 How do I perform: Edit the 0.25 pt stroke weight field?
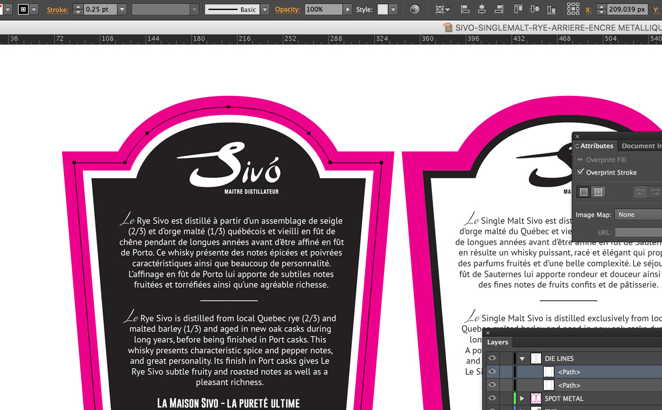point(100,9)
